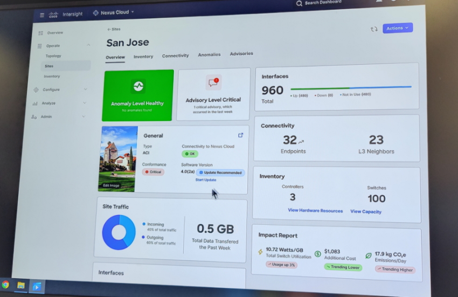Click the Advisory Level Critical card
This screenshot has width=458, height=297.
coord(213,94)
